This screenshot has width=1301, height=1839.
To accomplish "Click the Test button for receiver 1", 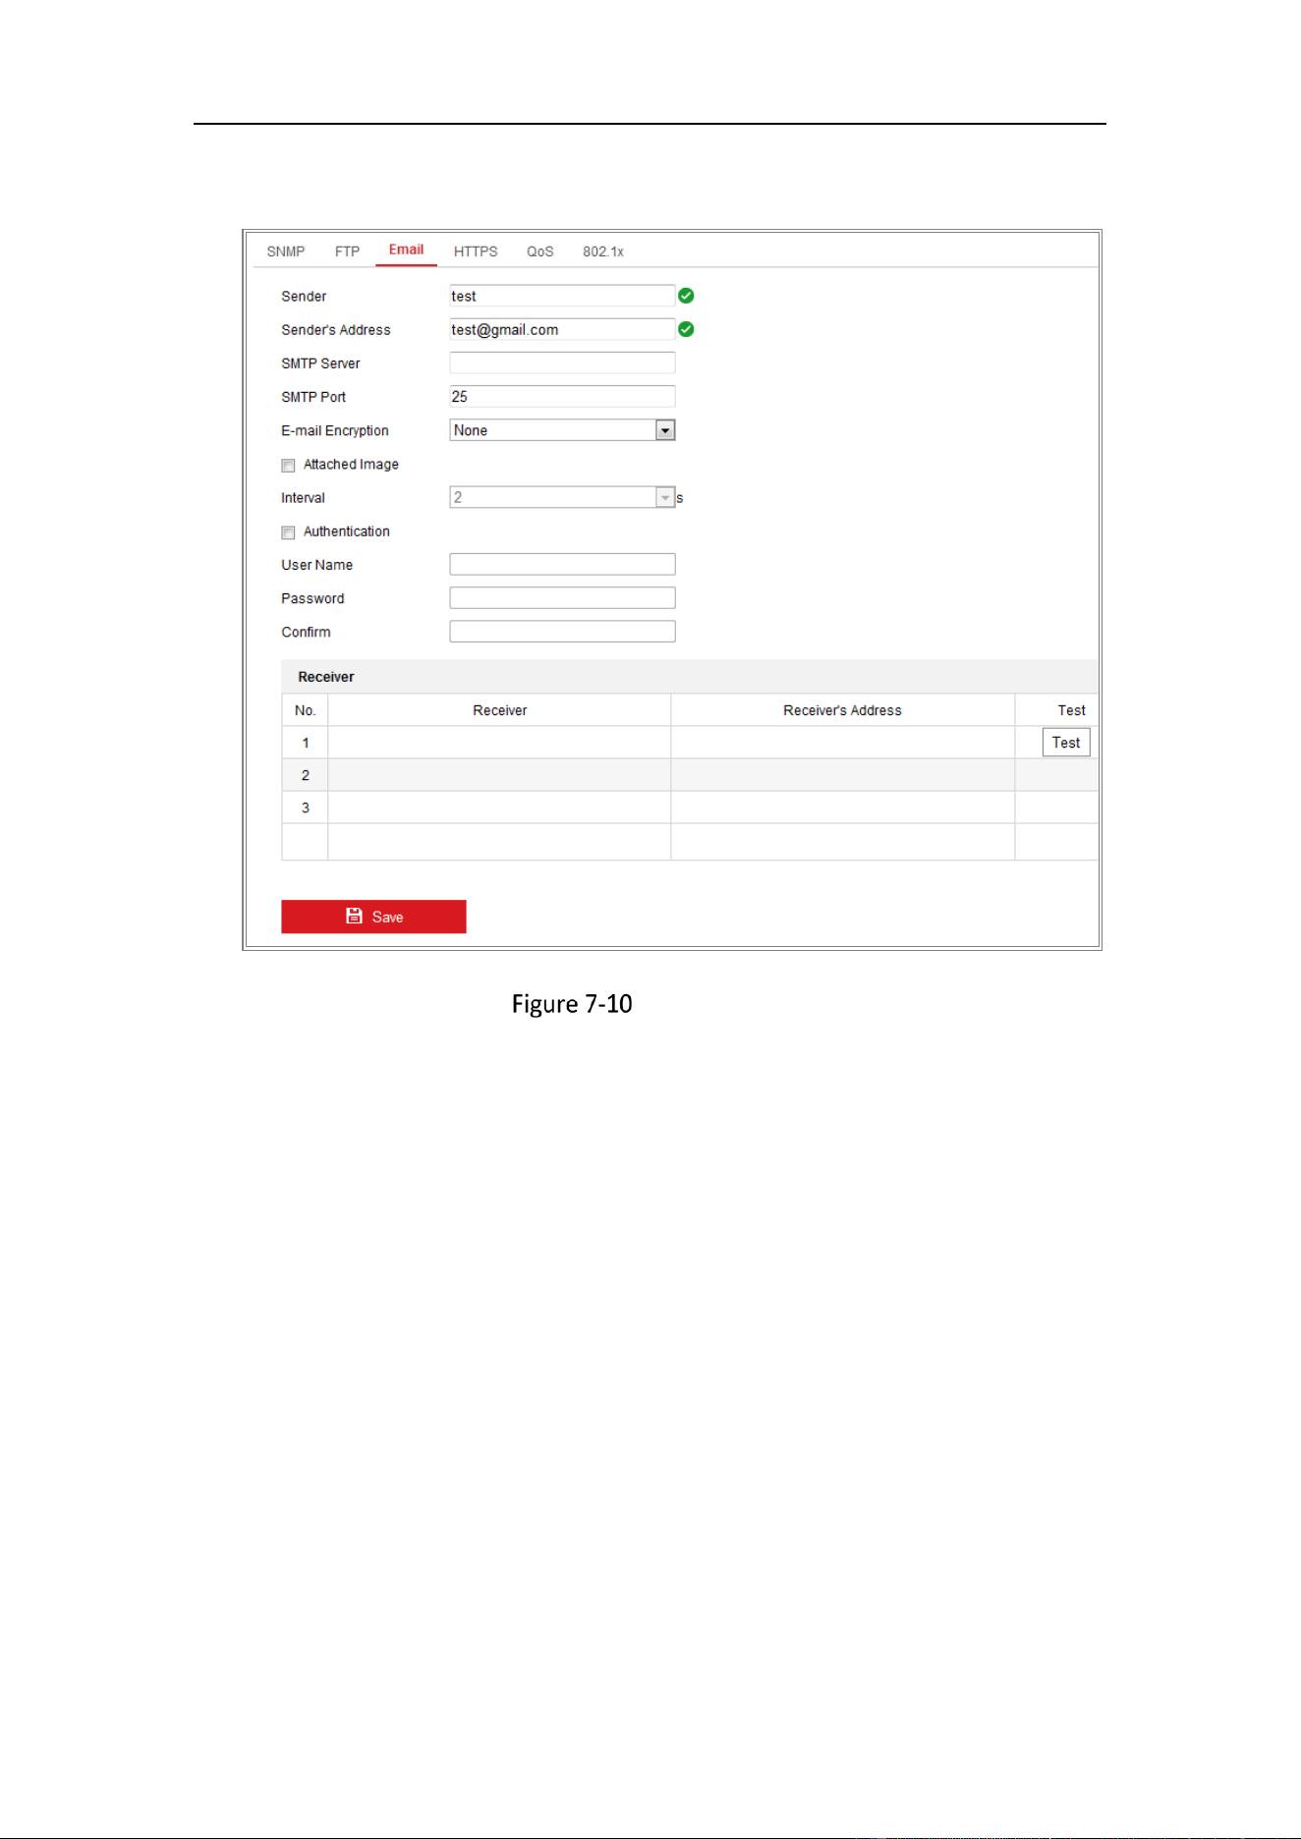I will pyautogui.click(x=1065, y=743).
